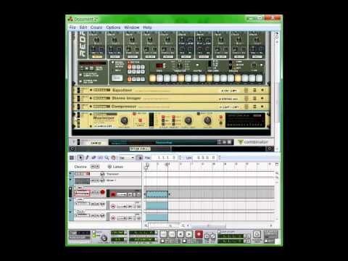Toggle the Redrum Shuffle button
This screenshot has height=261, width=348.
pos(197,65)
